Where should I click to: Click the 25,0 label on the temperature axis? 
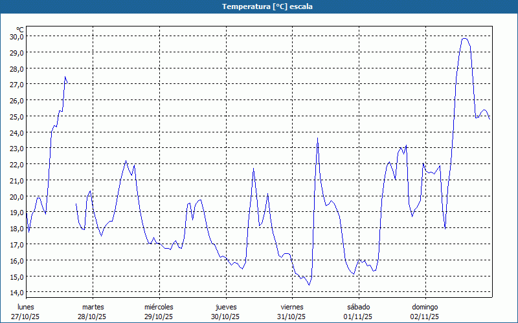(x=16, y=116)
